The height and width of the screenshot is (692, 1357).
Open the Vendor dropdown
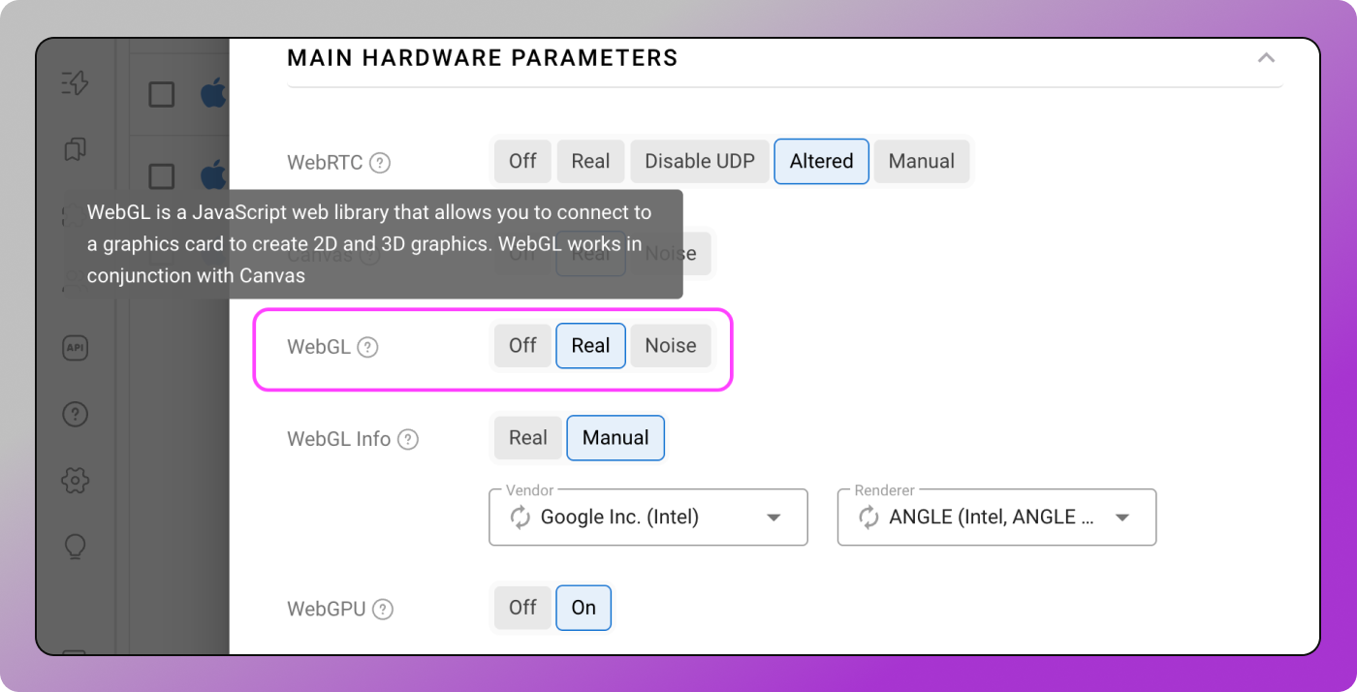773,518
